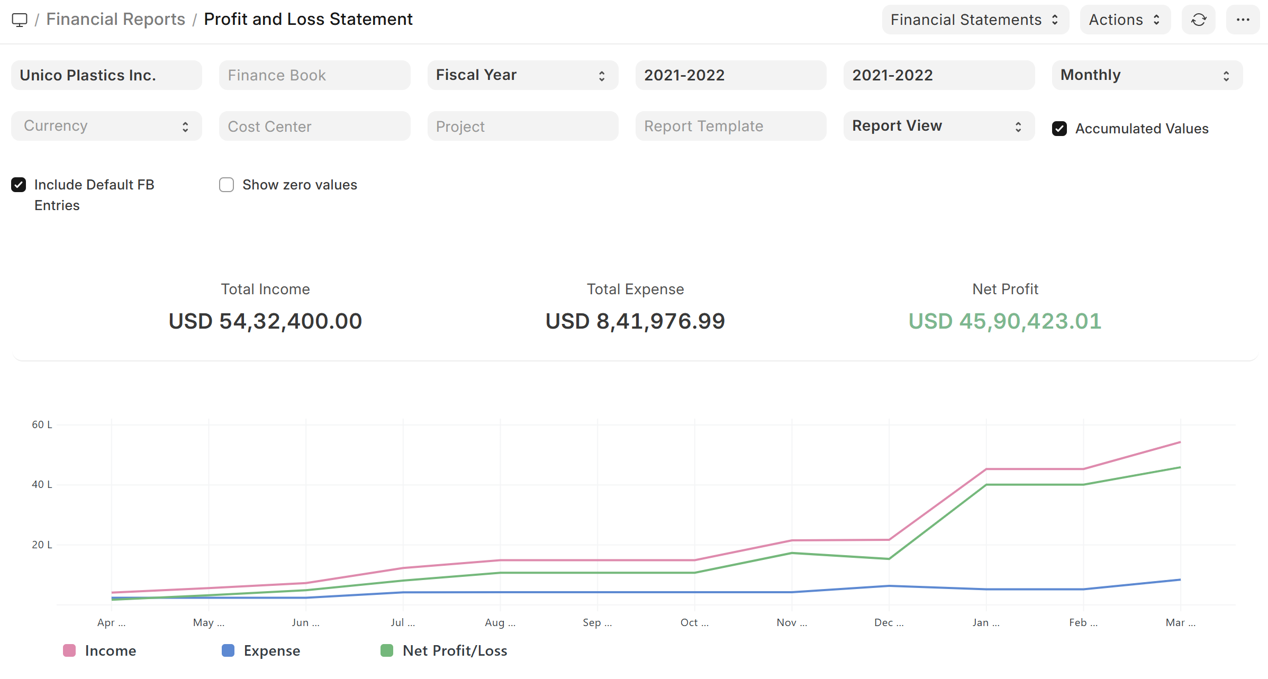
Task: Open the three-dot more options menu
Action: pyautogui.click(x=1243, y=20)
